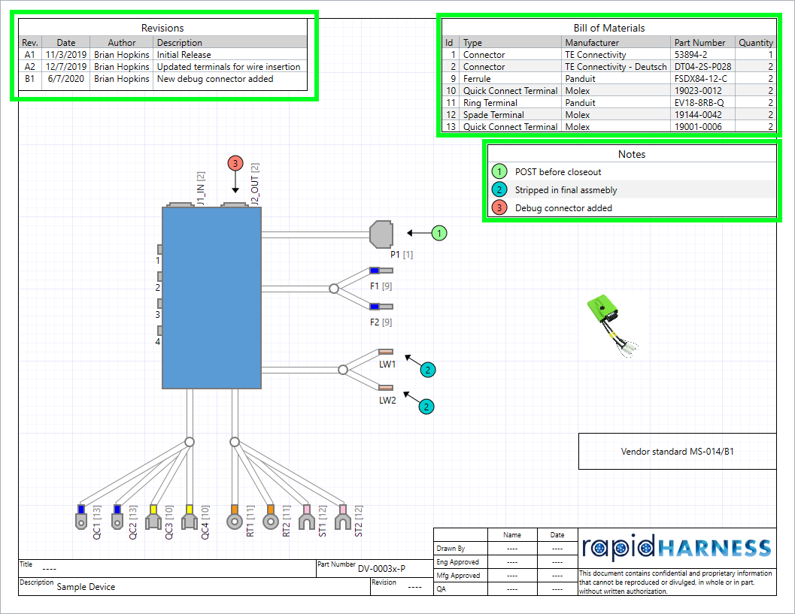Select part number "53894-2" in Bill of Materials

point(691,55)
